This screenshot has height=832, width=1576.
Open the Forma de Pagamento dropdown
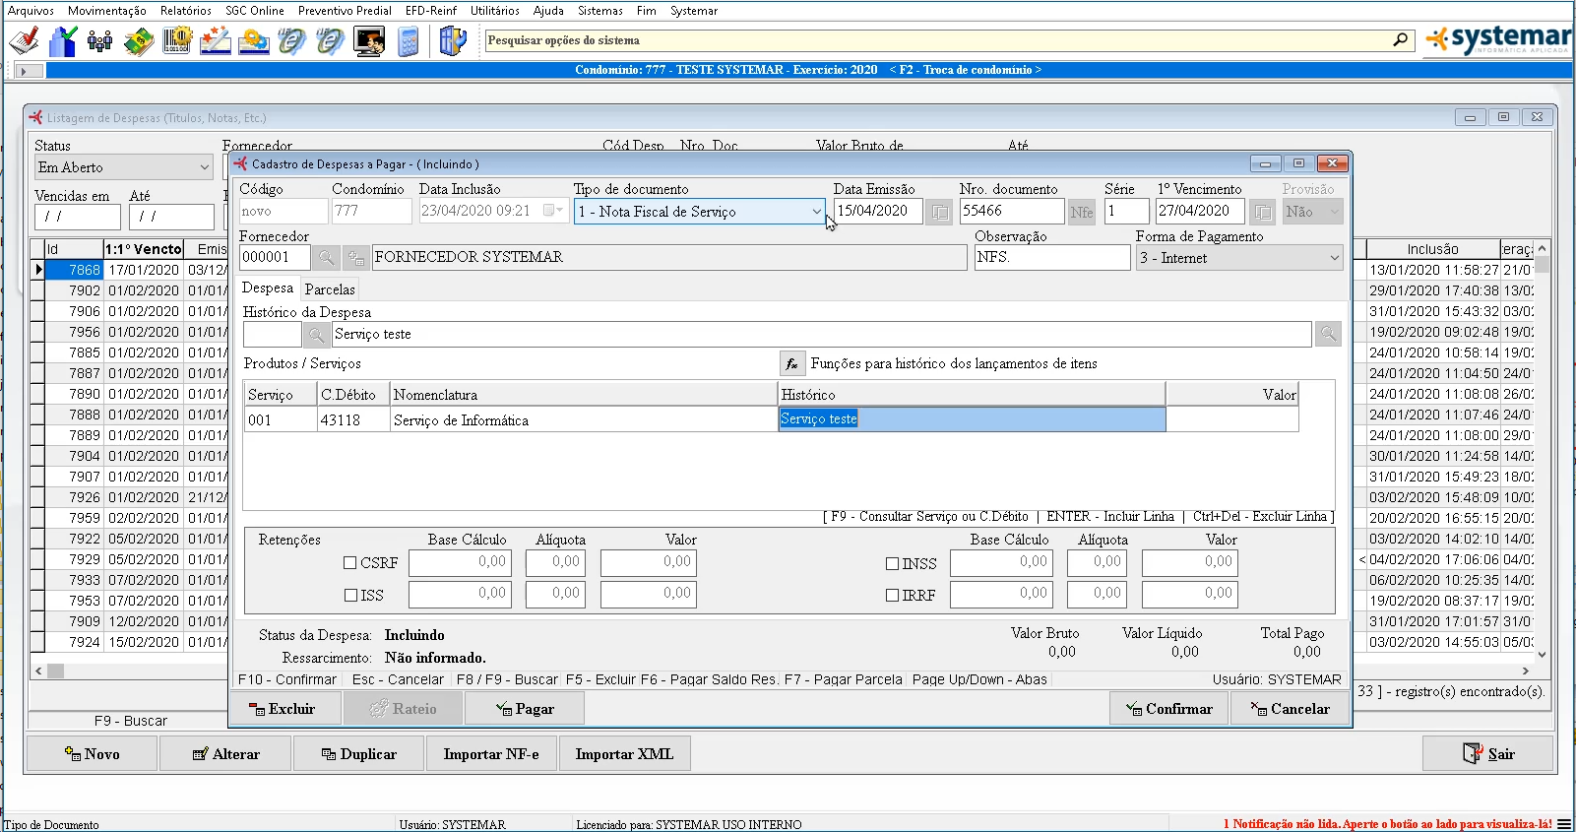pos(1334,258)
